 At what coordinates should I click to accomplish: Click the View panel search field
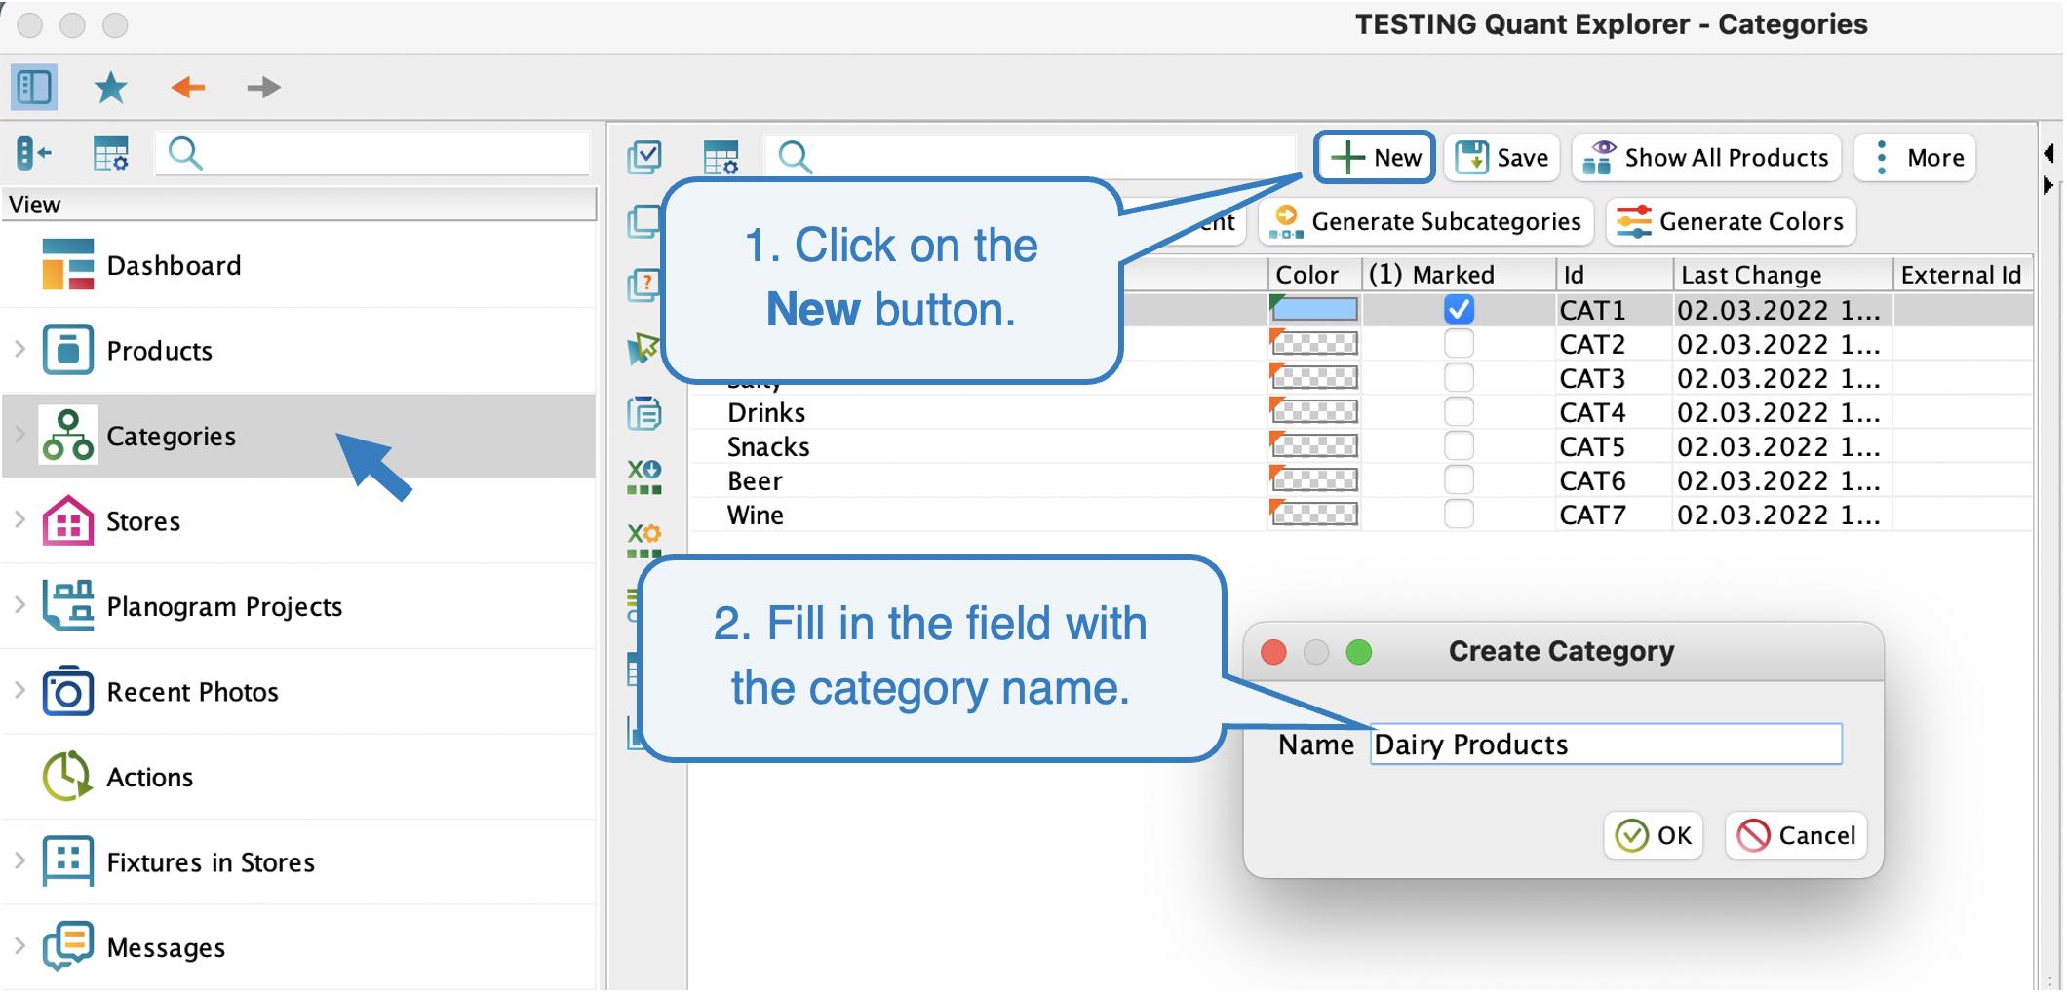pyautogui.click(x=372, y=154)
